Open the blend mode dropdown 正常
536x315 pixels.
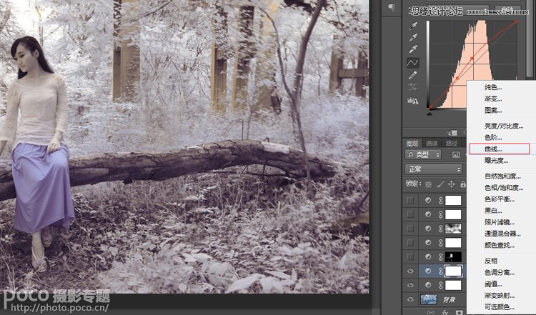click(433, 169)
